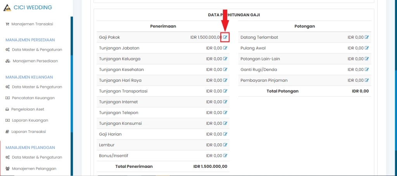Edit the Tunjangan Konsumsi value
This screenshot has height=176, width=397.
(225, 123)
